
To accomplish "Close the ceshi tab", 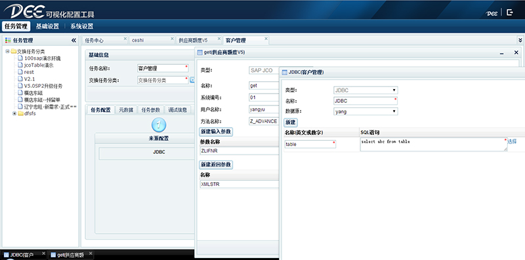I will click(x=172, y=39).
